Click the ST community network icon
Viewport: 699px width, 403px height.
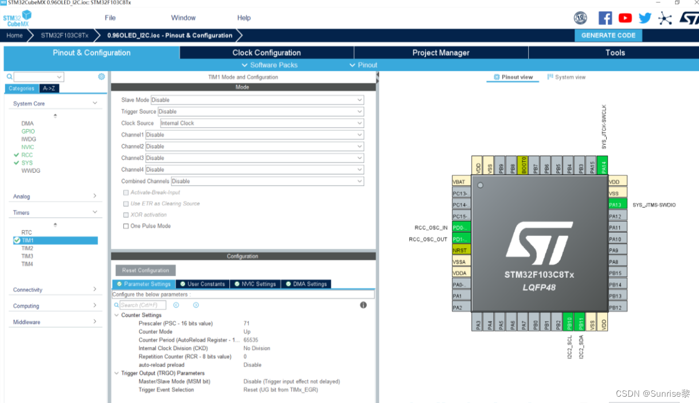click(665, 18)
